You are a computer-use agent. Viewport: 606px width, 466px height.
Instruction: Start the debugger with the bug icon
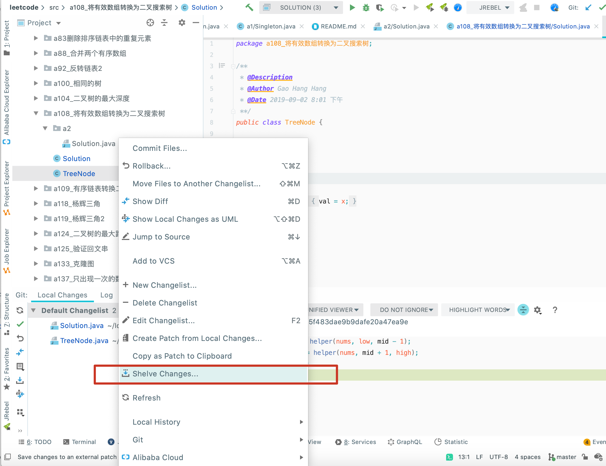pos(366,8)
